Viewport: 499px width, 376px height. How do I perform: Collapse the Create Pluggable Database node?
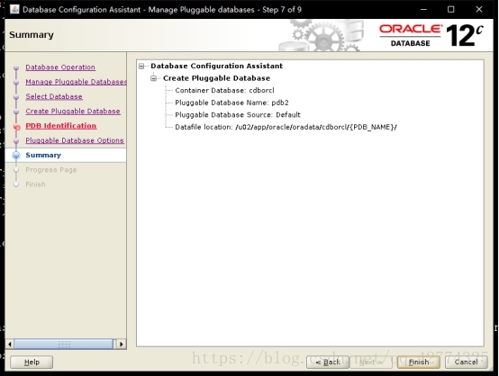click(154, 78)
